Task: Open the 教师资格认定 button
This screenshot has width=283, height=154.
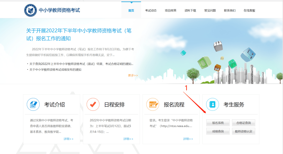Action: pos(243,131)
